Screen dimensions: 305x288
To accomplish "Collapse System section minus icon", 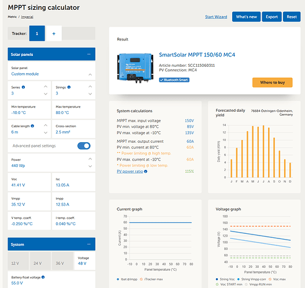I will (89, 244).
